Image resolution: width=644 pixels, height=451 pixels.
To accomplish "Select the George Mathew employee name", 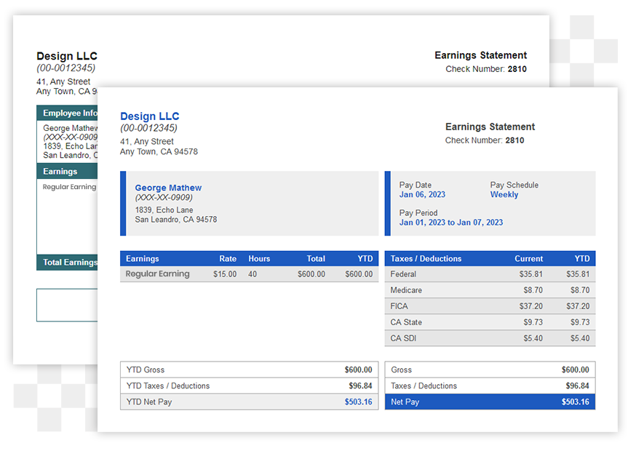I will coord(168,188).
